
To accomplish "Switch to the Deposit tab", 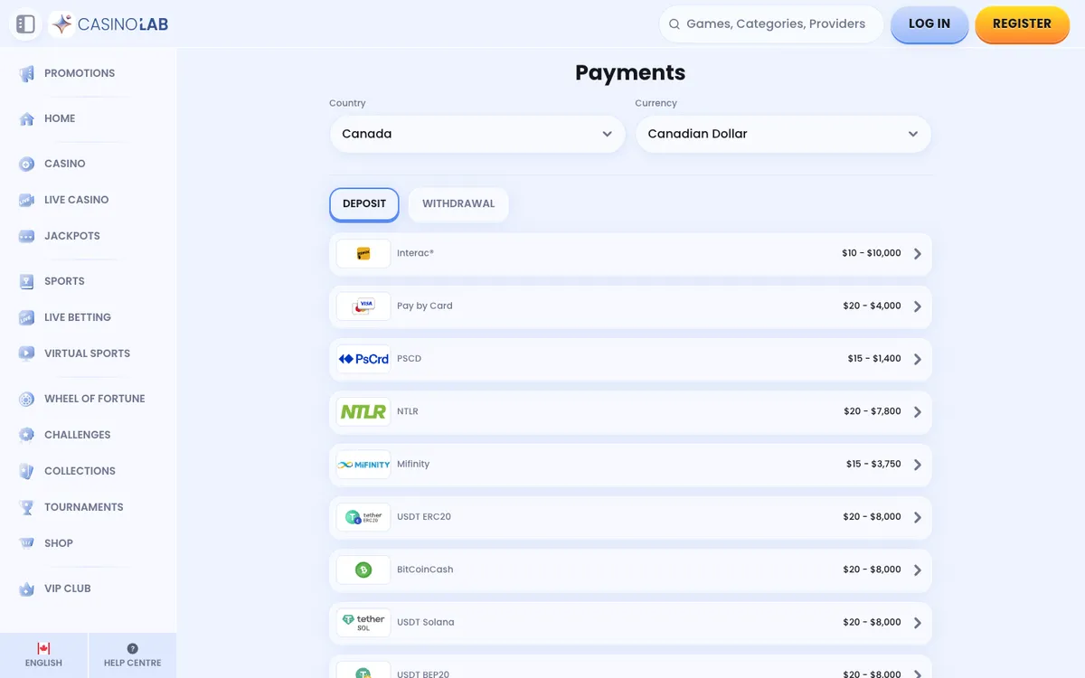I will click(x=364, y=204).
